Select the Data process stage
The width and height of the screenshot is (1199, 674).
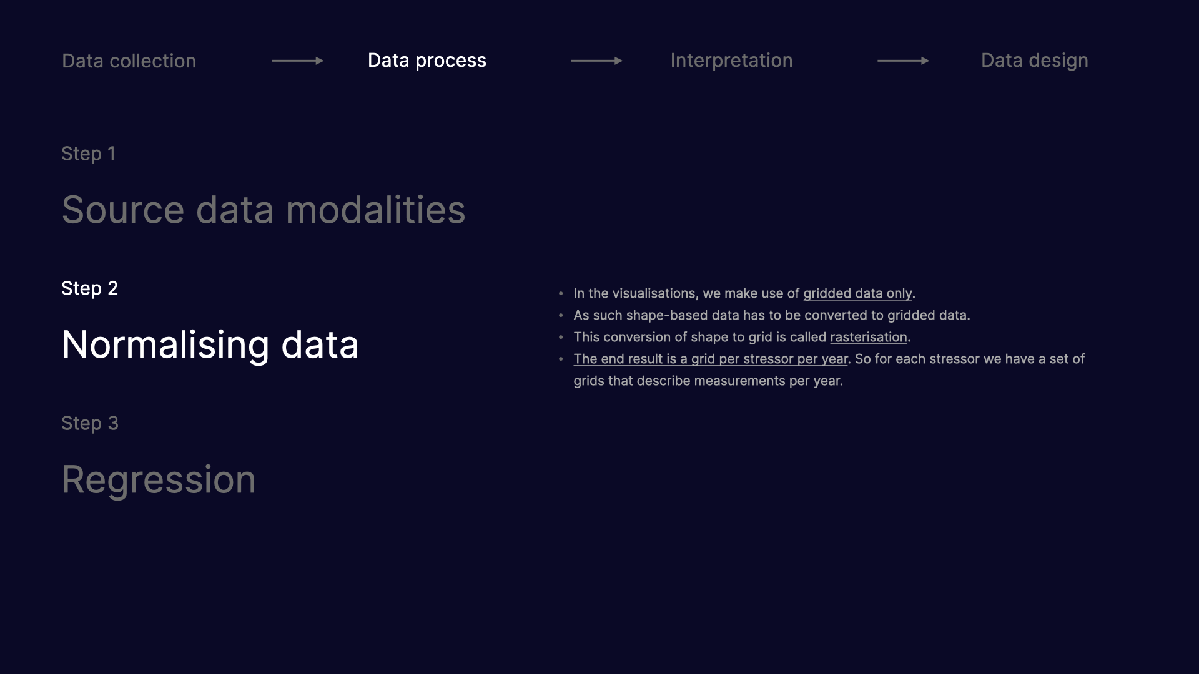(427, 61)
